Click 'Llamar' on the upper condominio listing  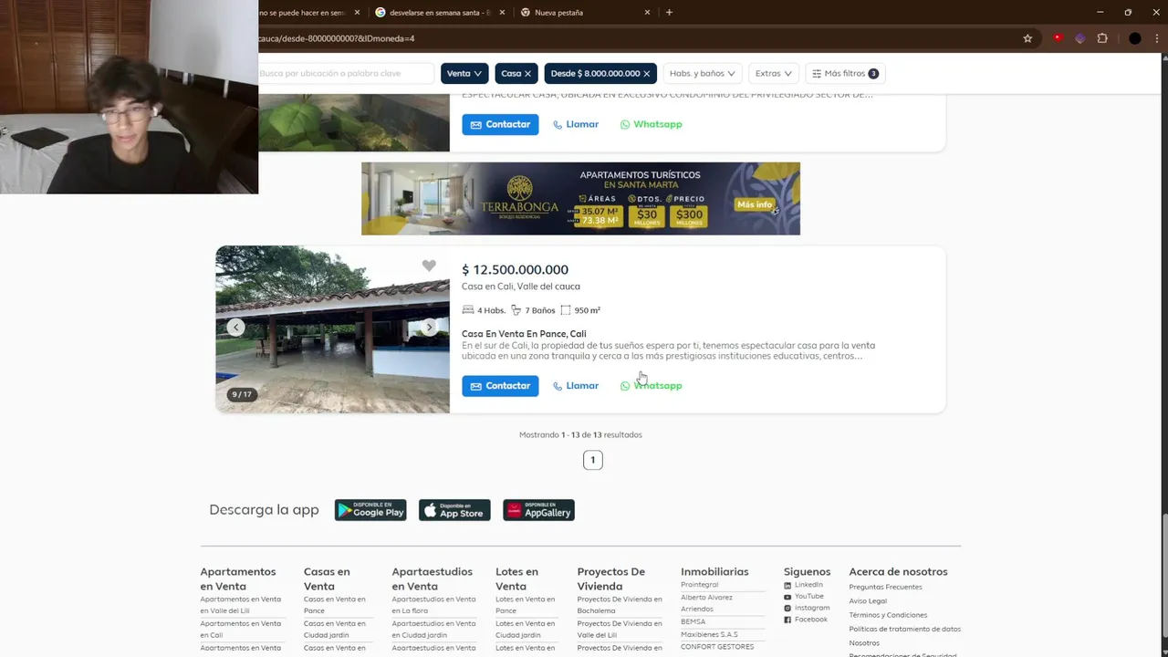(x=576, y=124)
